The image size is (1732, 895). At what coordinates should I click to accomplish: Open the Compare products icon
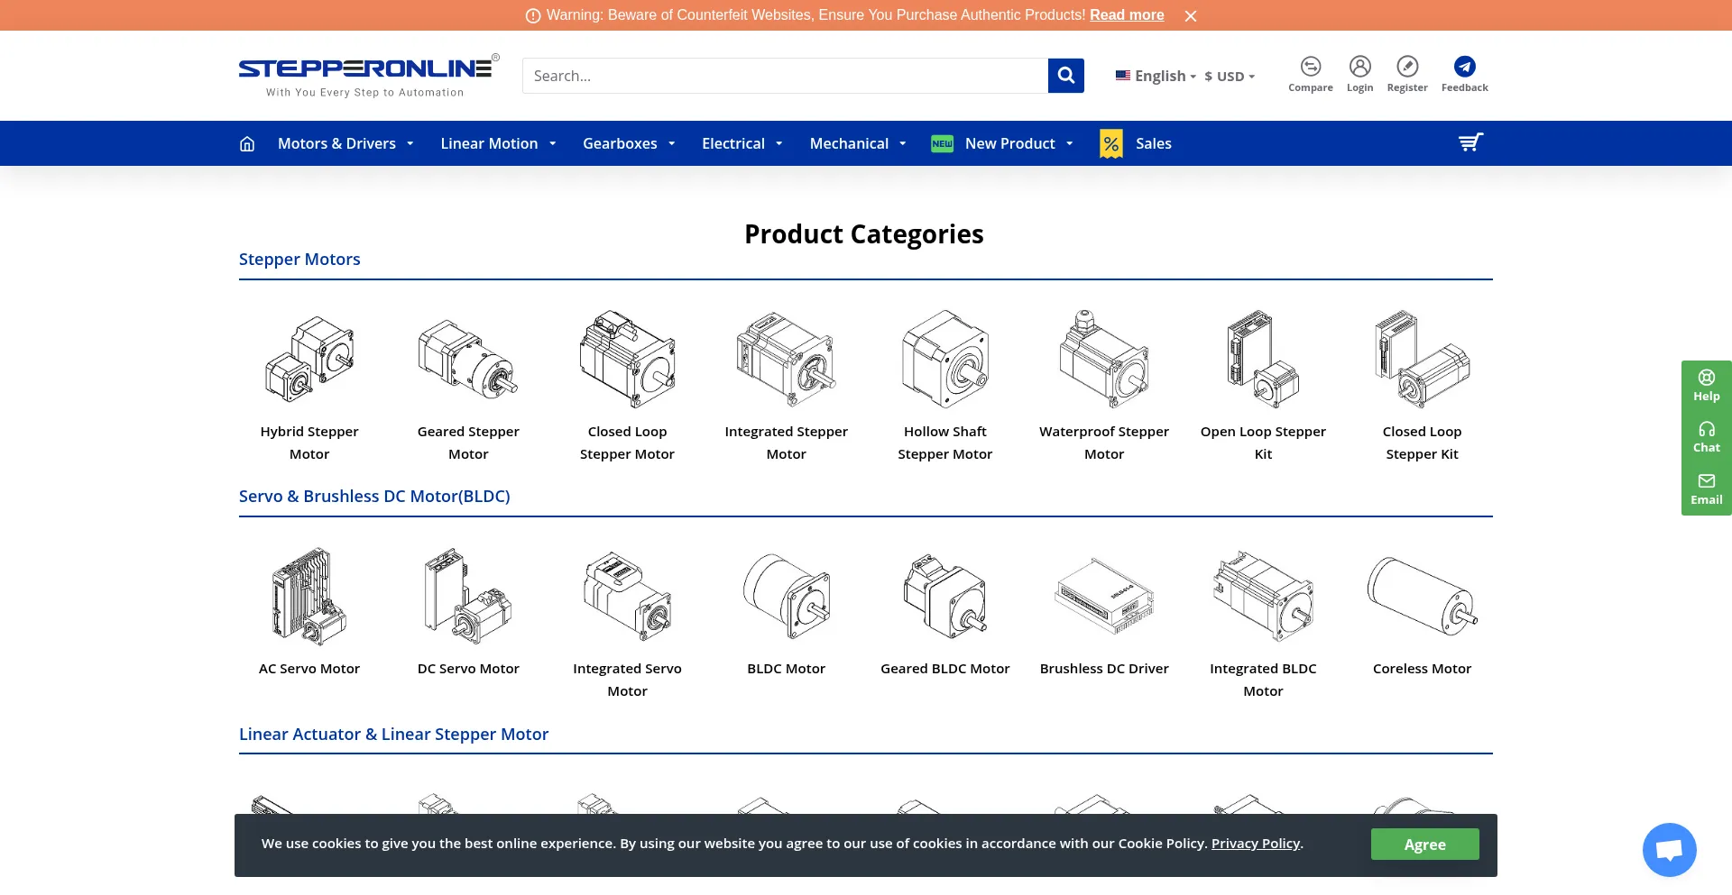pos(1310,67)
